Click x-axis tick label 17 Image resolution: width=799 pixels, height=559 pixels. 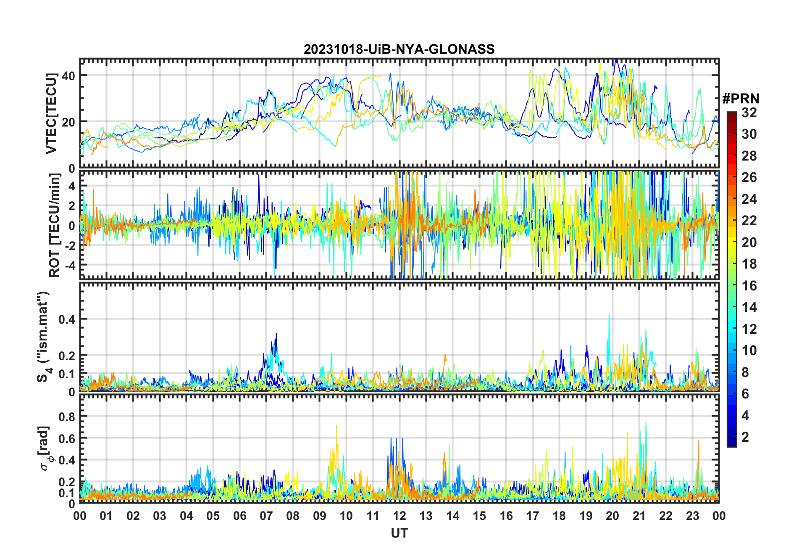[x=533, y=516]
